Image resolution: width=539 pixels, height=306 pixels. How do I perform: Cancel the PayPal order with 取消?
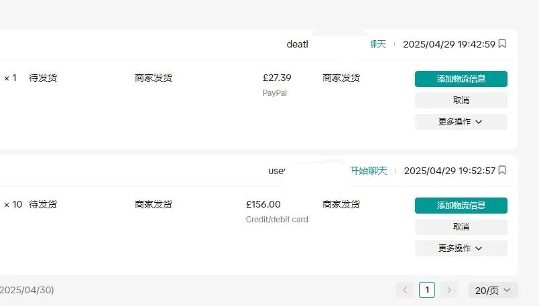tap(461, 100)
